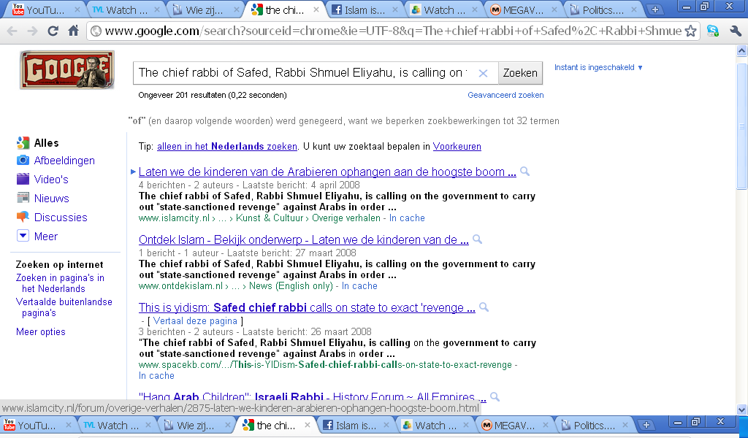The height and width of the screenshot is (438, 748).
Task: Click the film icon for Video's
Action: coord(23,179)
